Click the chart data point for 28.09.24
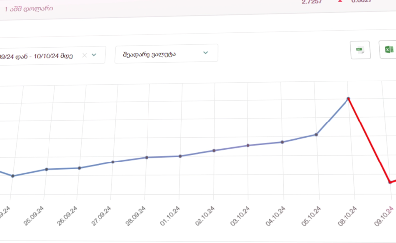 [x=147, y=157]
